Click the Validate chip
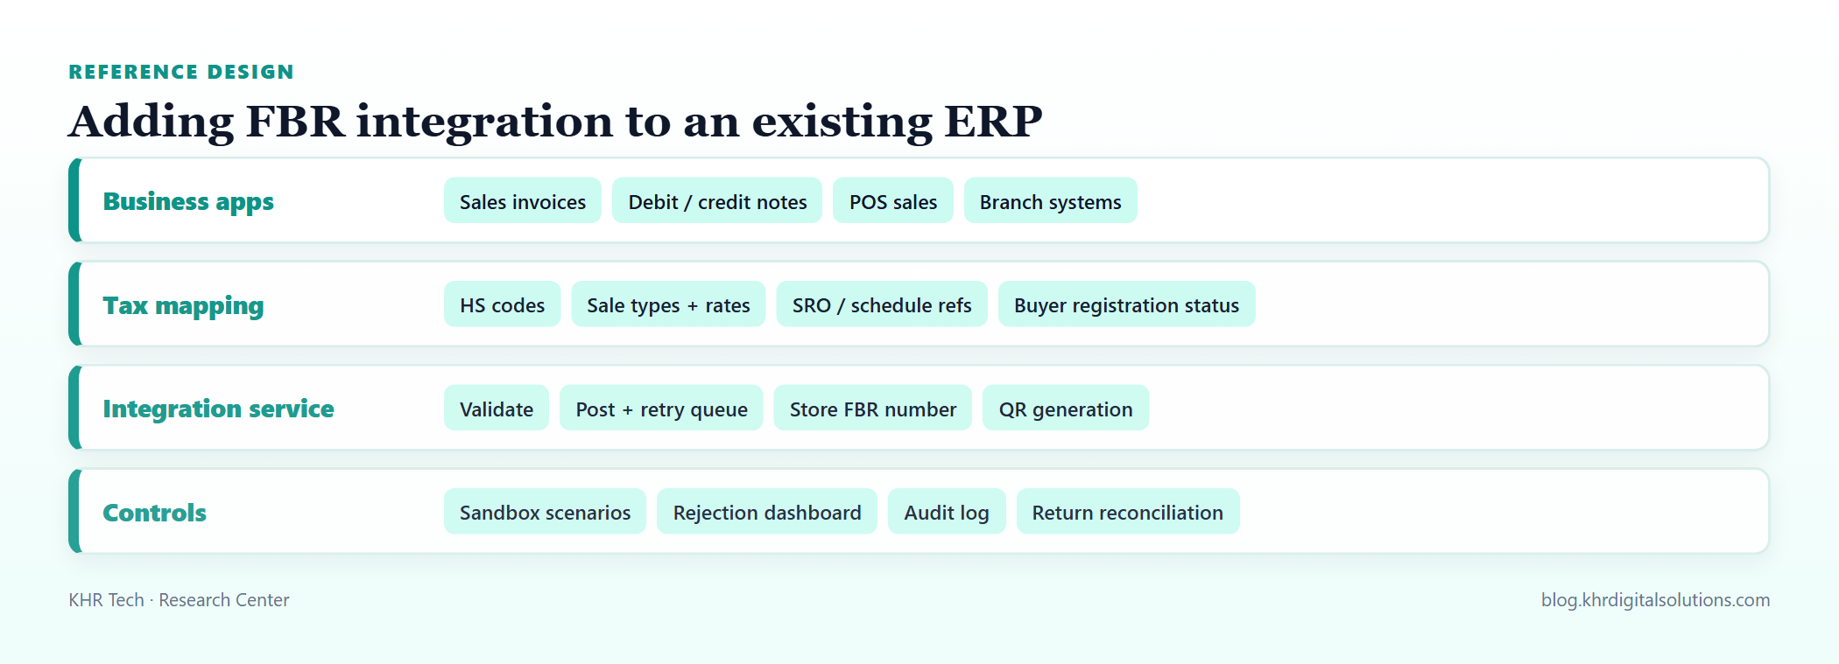The height and width of the screenshot is (664, 1839). click(497, 409)
